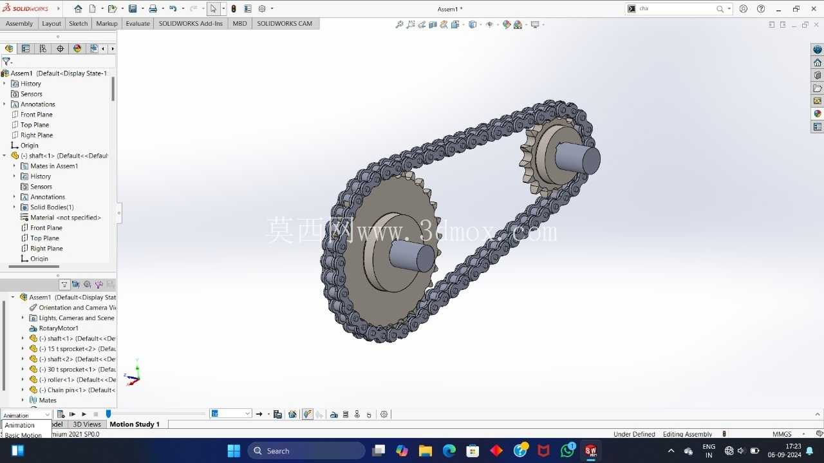Open the FeatureManager design tree tab
This screenshot has height=463, width=824.
point(9,48)
